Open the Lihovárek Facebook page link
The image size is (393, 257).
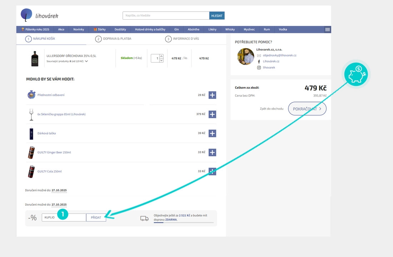[271, 61]
